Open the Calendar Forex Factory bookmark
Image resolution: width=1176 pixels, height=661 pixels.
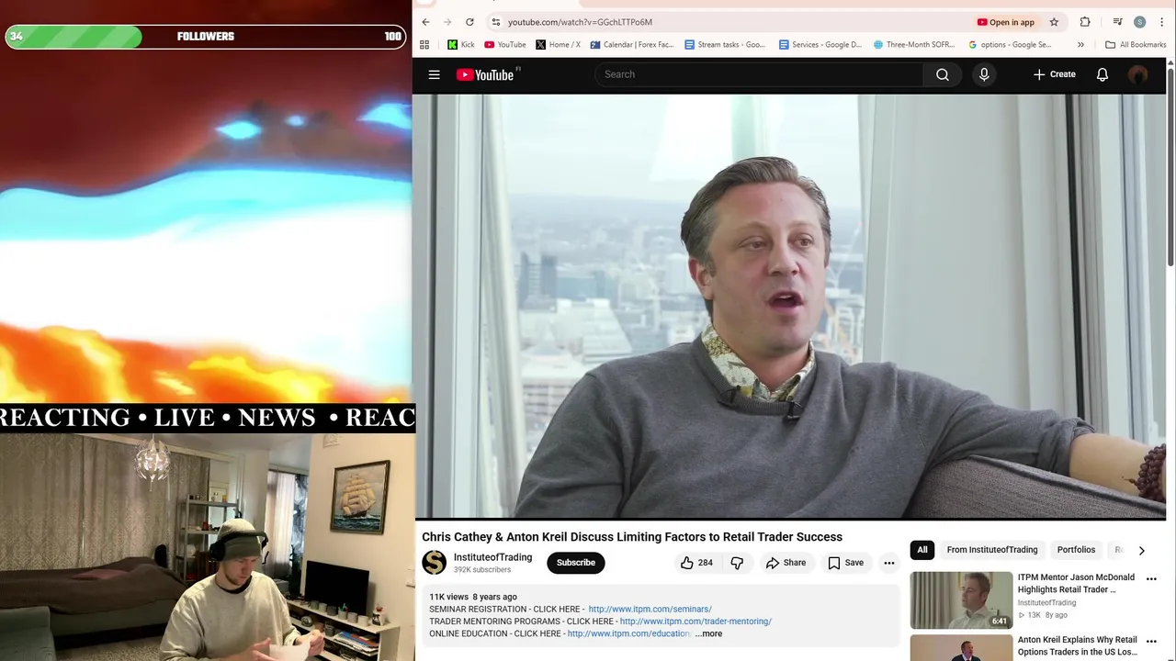pyautogui.click(x=632, y=44)
